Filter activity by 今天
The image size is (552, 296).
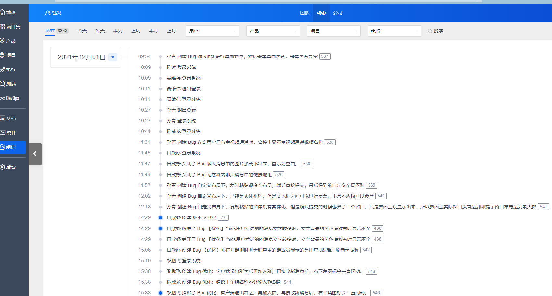[x=82, y=31]
